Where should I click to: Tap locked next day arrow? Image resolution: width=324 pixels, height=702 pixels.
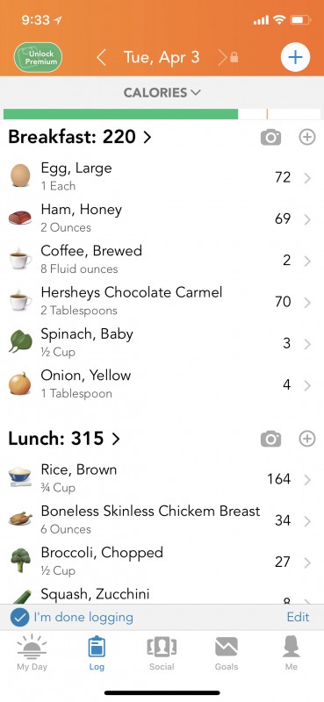[x=227, y=58]
